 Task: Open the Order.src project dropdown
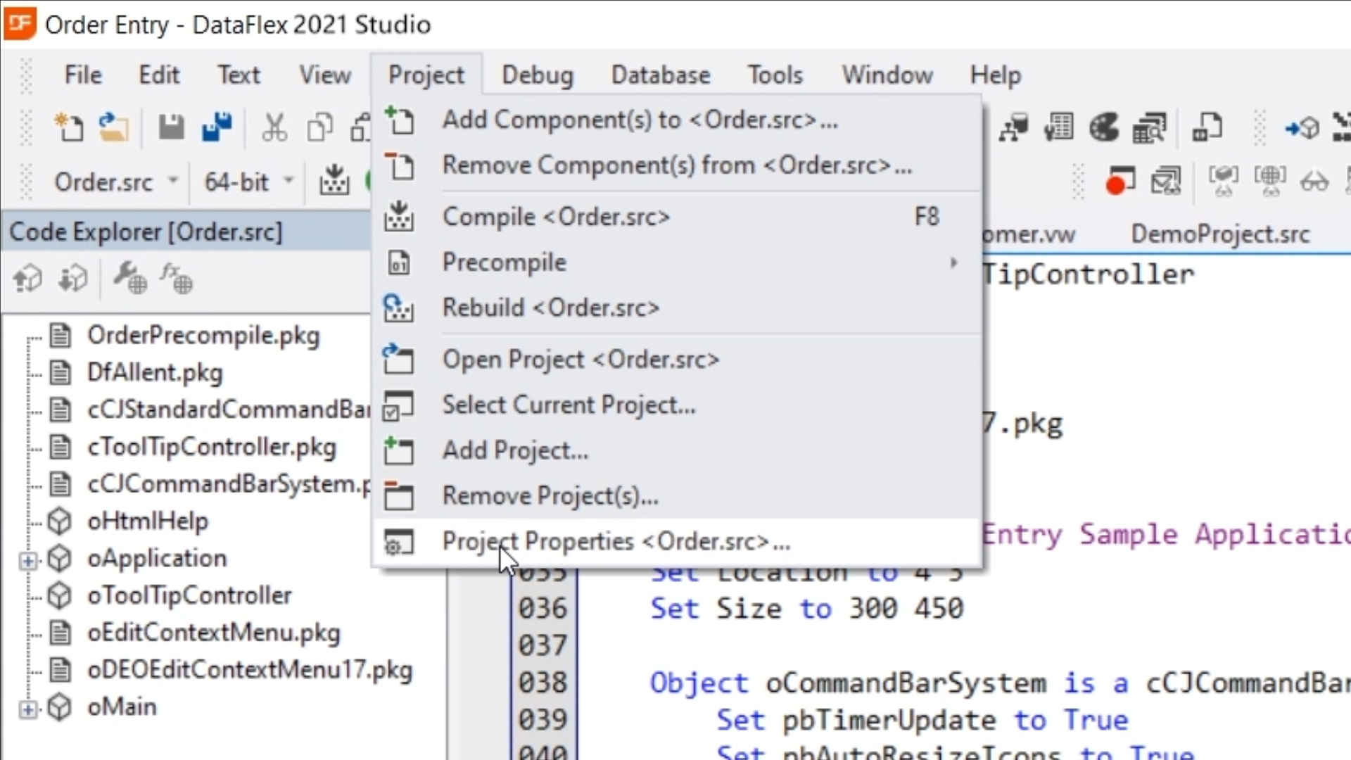point(172,182)
